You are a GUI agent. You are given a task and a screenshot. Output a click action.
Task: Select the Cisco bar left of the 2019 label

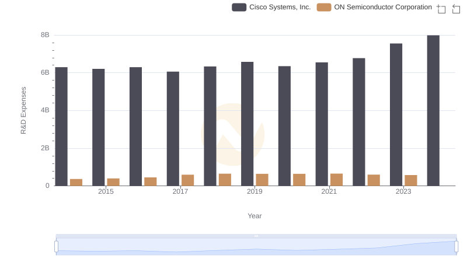[247, 124]
